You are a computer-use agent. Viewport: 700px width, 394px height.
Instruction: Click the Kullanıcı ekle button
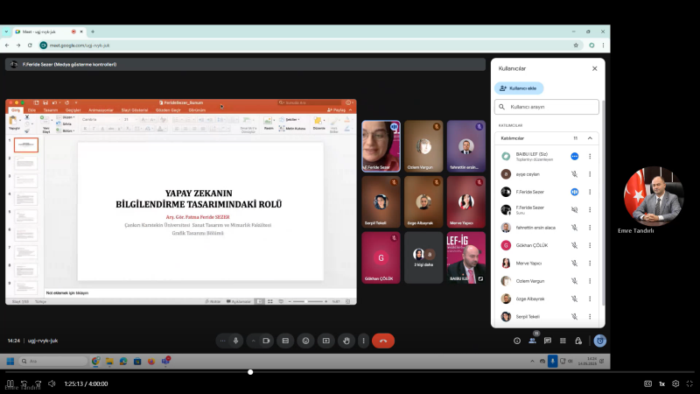pyautogui.click(x=519, y=88)
